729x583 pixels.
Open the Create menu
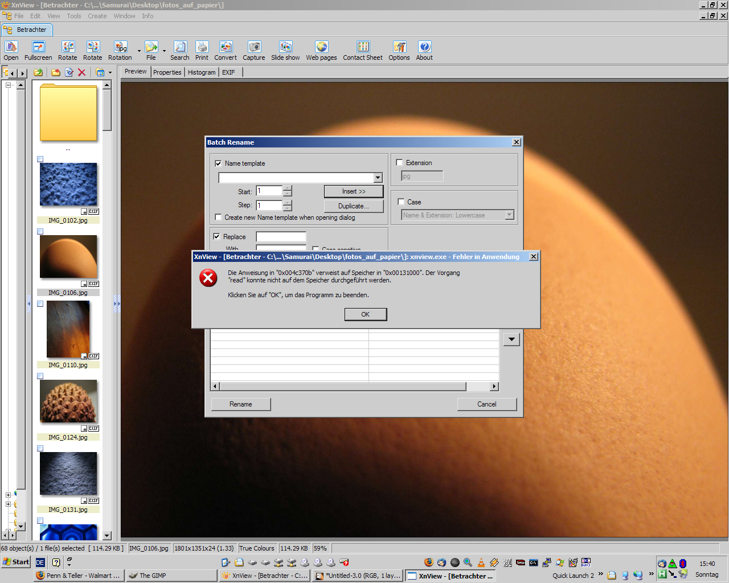(x=97, y=16)
